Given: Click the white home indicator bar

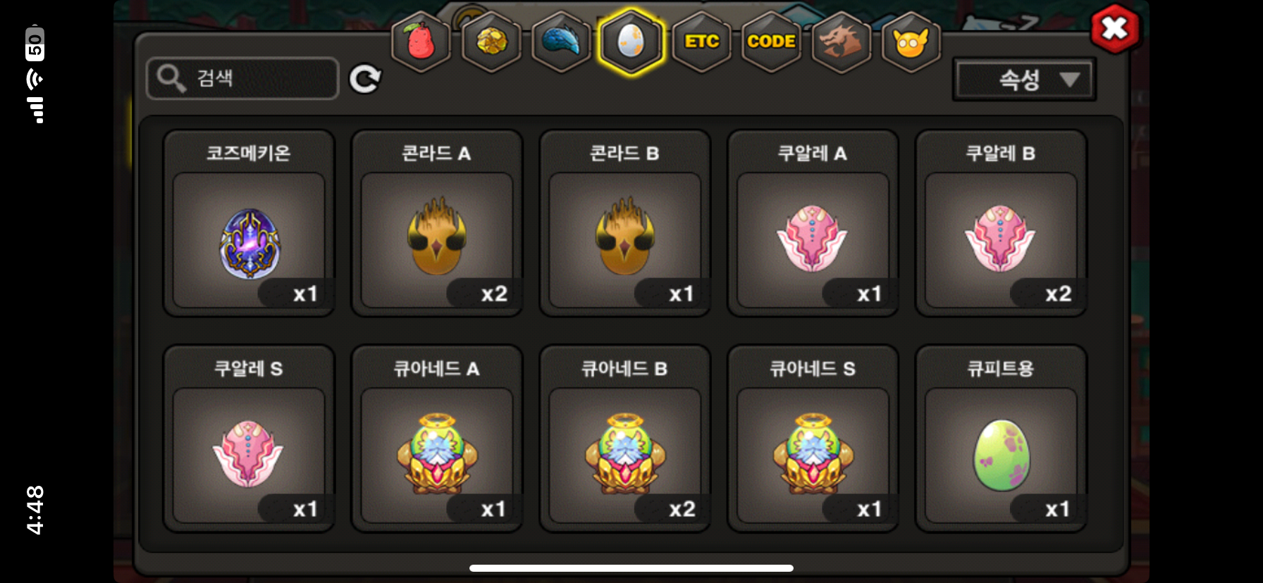Looking at the screenshot, I should (x=631, y=568).
